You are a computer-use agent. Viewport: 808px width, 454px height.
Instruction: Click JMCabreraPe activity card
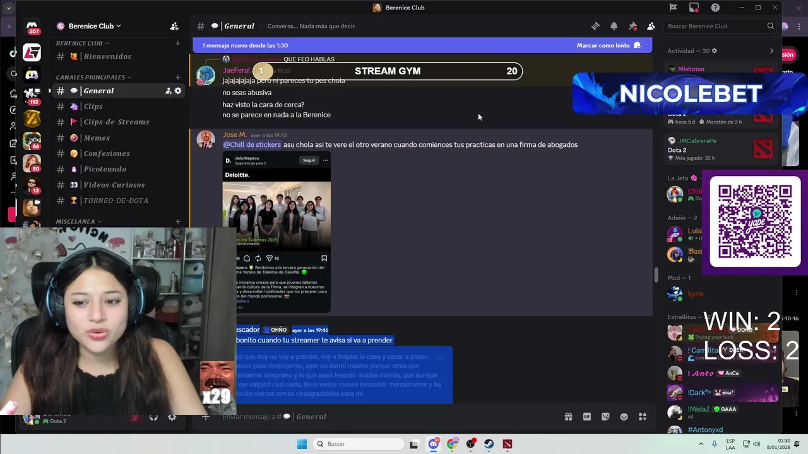(x=722, y=149)
